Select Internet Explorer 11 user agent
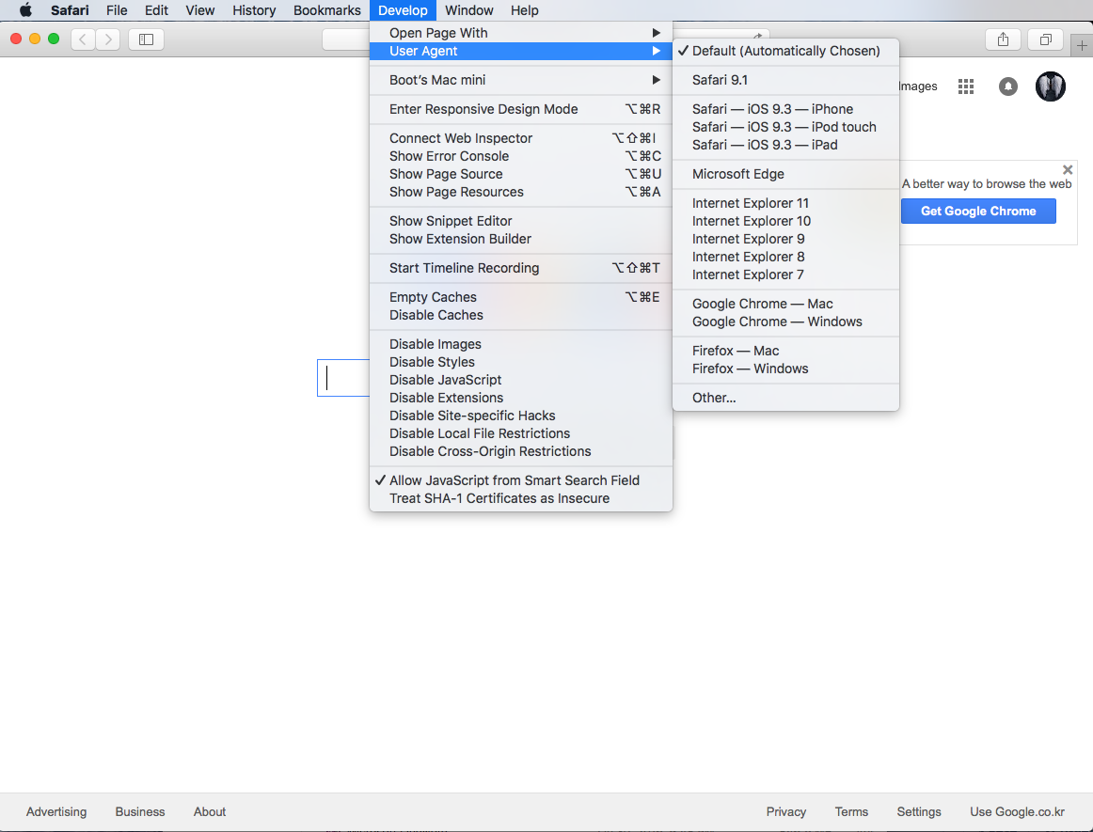This screenshot has height=832, width=1093. click(x=785, y=203)
